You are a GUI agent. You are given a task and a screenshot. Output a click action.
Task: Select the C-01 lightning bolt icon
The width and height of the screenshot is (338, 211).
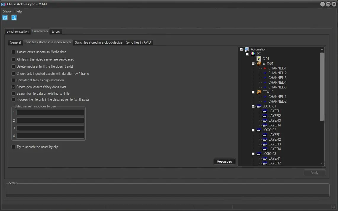tap(259, 59)
